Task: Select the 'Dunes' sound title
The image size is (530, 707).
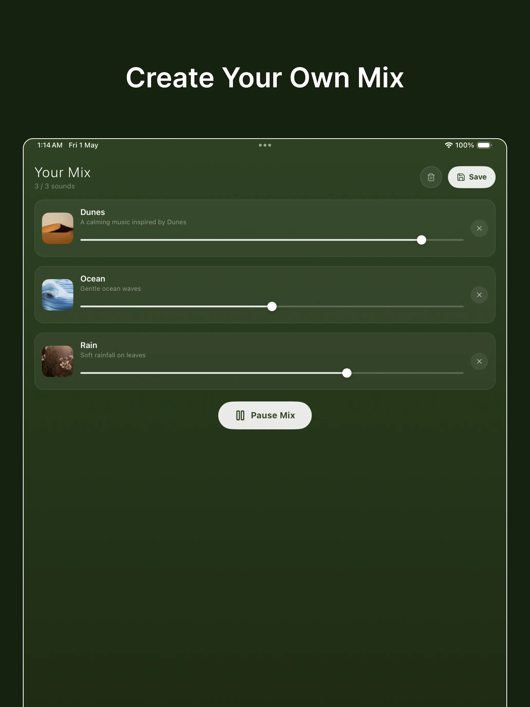Action: (x=93, y=212)
